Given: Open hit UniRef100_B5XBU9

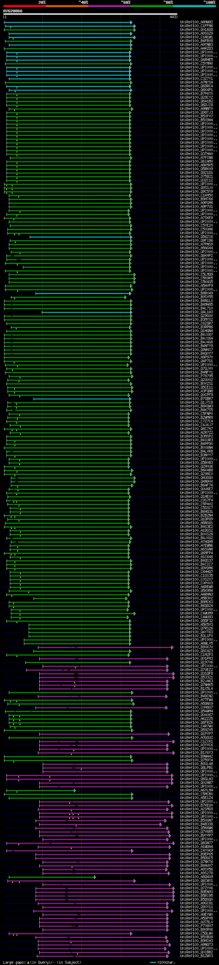Looking at the screenshot, I should point(196,937).
